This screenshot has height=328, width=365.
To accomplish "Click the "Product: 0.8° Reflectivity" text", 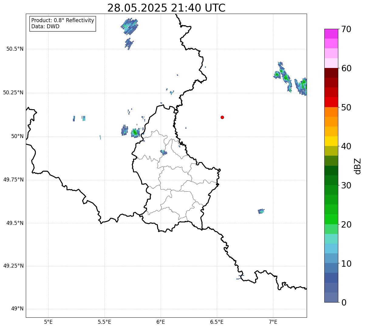I will coord(63,20).
